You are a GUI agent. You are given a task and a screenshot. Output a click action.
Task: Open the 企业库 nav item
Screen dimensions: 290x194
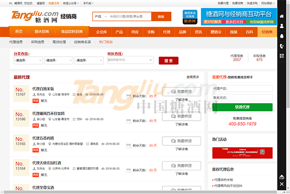point(101,32)
